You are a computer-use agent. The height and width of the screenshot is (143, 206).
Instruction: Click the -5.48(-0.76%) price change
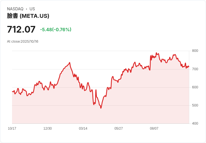[x=56, y=30]
